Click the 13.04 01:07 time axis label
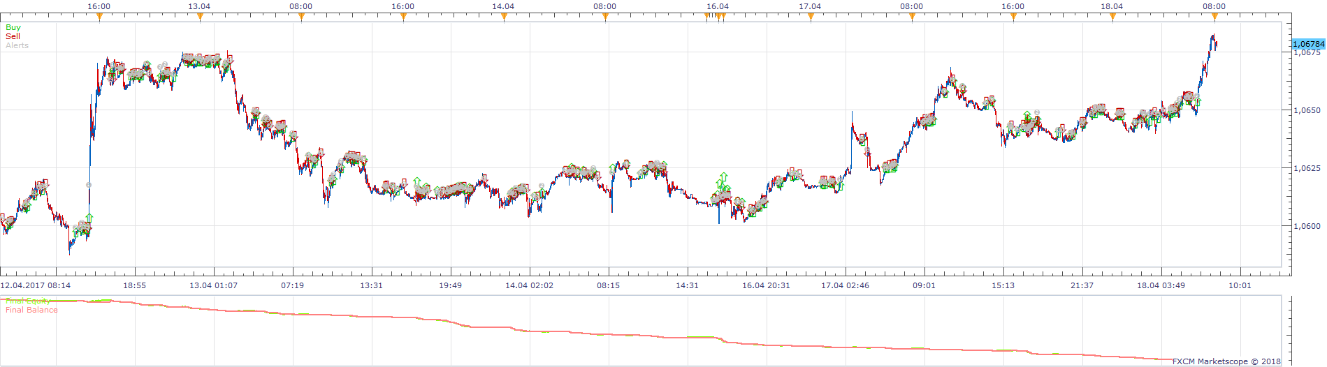The height and width of the screenshot is (367, 1327). 213,285
